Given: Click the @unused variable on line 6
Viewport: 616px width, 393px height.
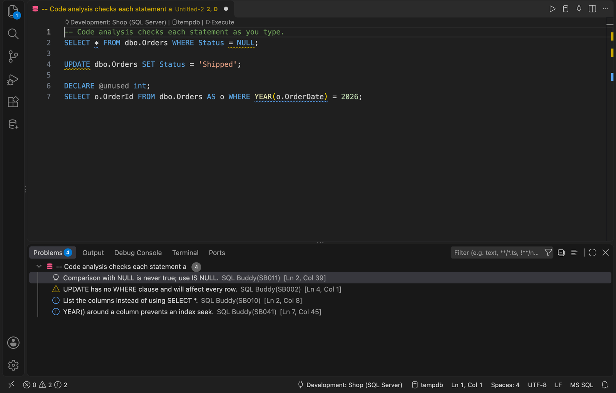Looking at the screenshot, I should tap(114, 86).
